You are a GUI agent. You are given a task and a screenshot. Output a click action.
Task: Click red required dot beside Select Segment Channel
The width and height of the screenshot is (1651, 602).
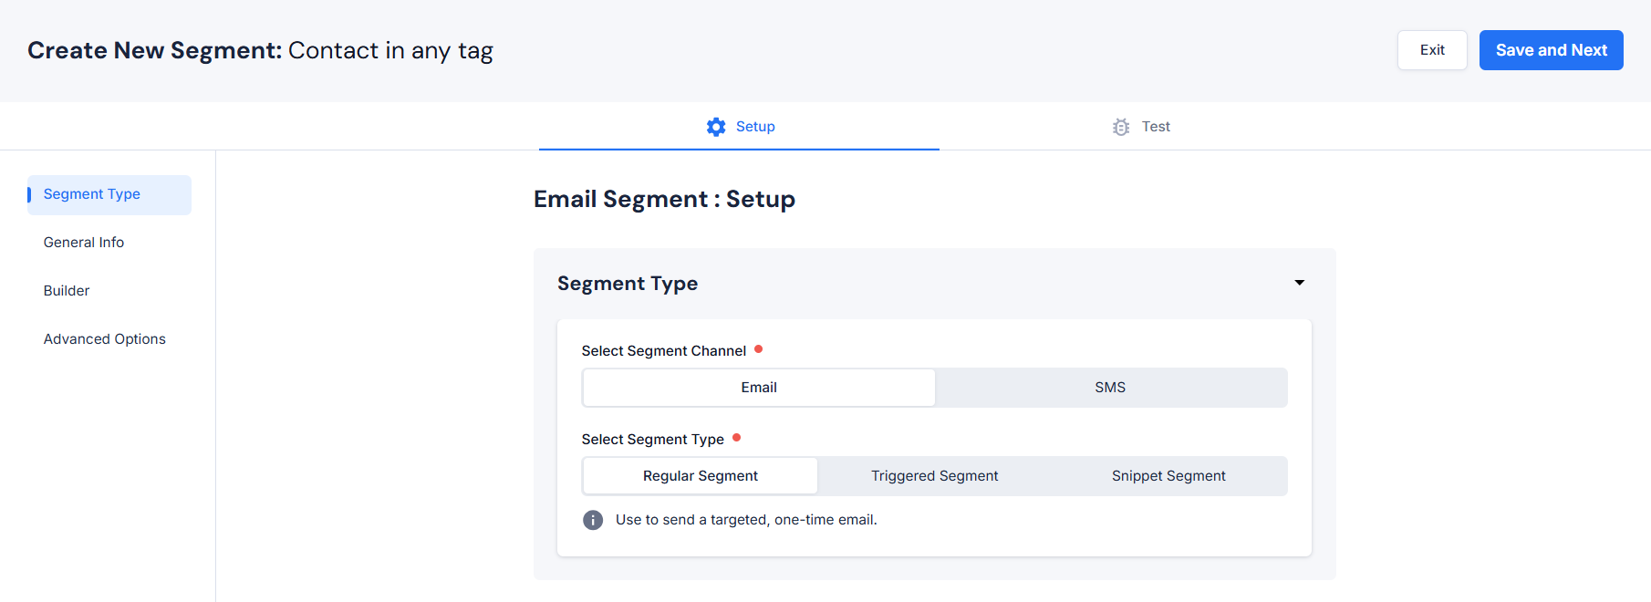coord(758,349)
